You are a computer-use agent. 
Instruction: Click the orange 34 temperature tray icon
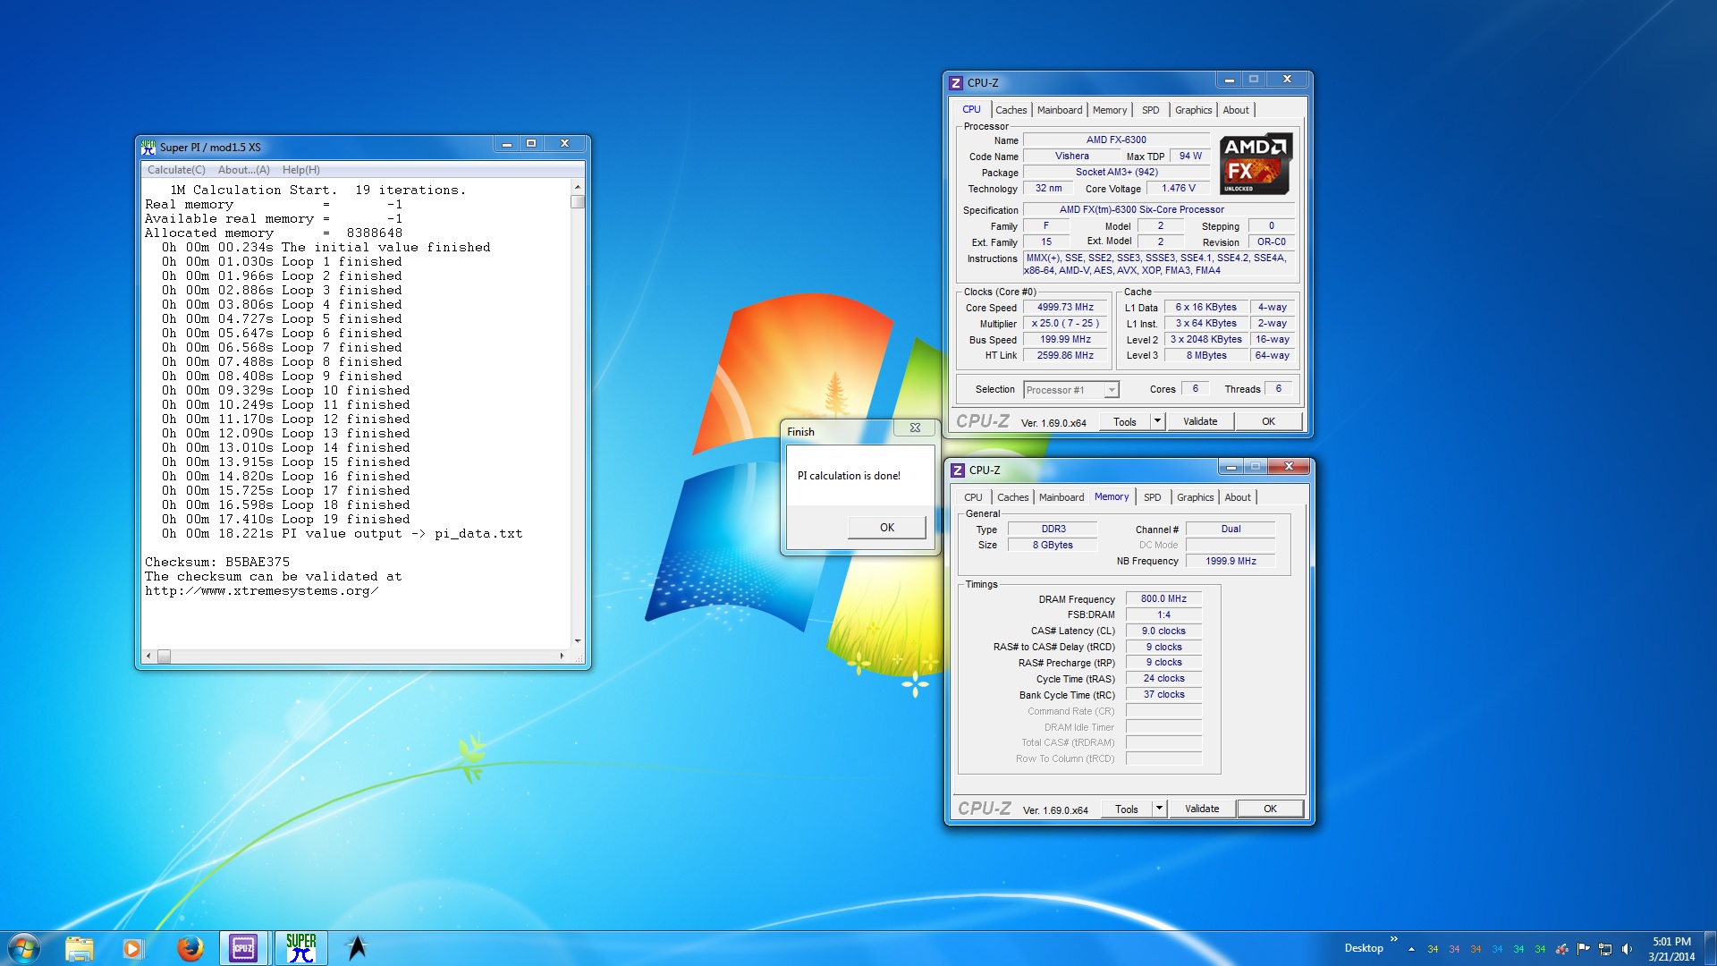coord(1476,949)
